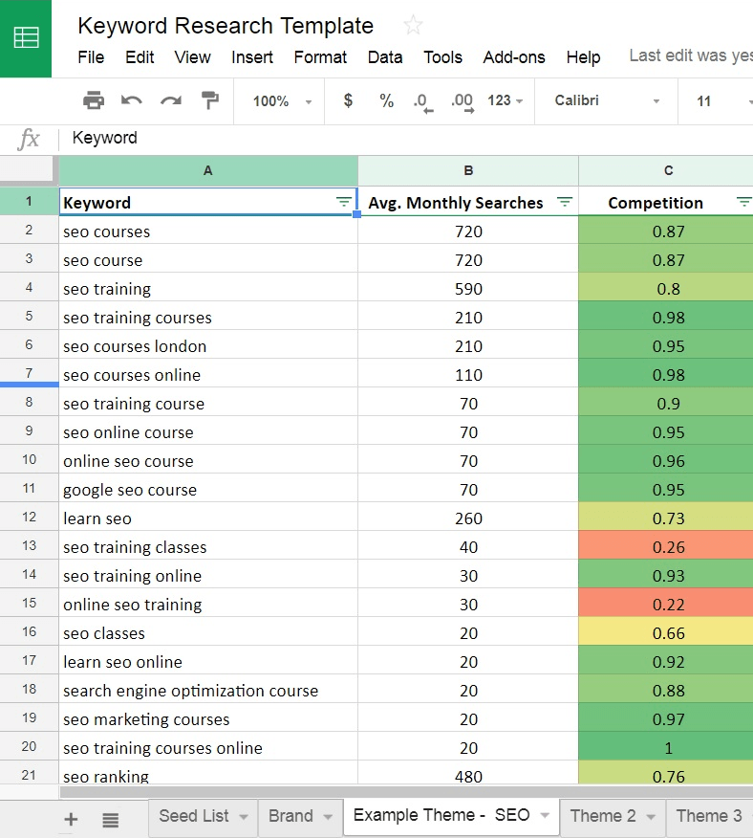753x838 pixels.
Task: Open the 123 number formats dropdown
Action: point(505,101)
